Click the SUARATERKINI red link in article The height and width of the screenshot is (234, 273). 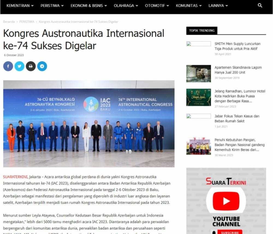click(15, 177)
